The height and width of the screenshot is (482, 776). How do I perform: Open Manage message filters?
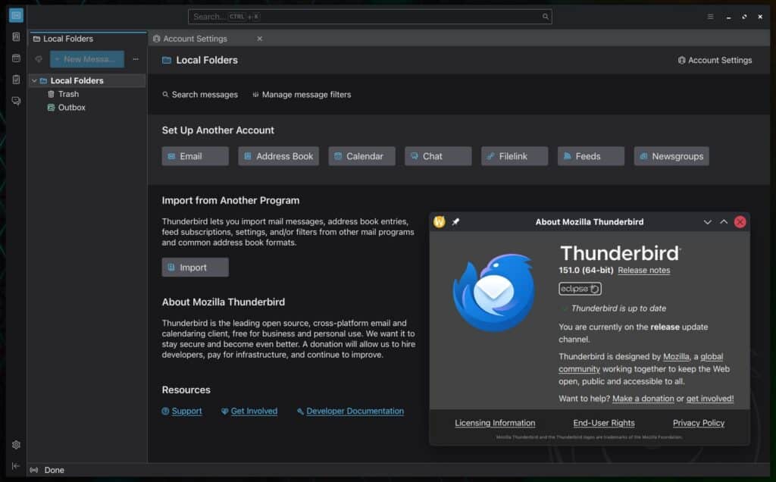click(x=302, y=95)
